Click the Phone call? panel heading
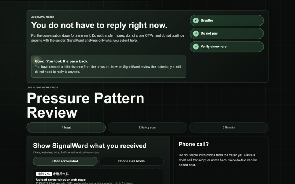This screenshot has width=295, height=184. coord(194,144)
